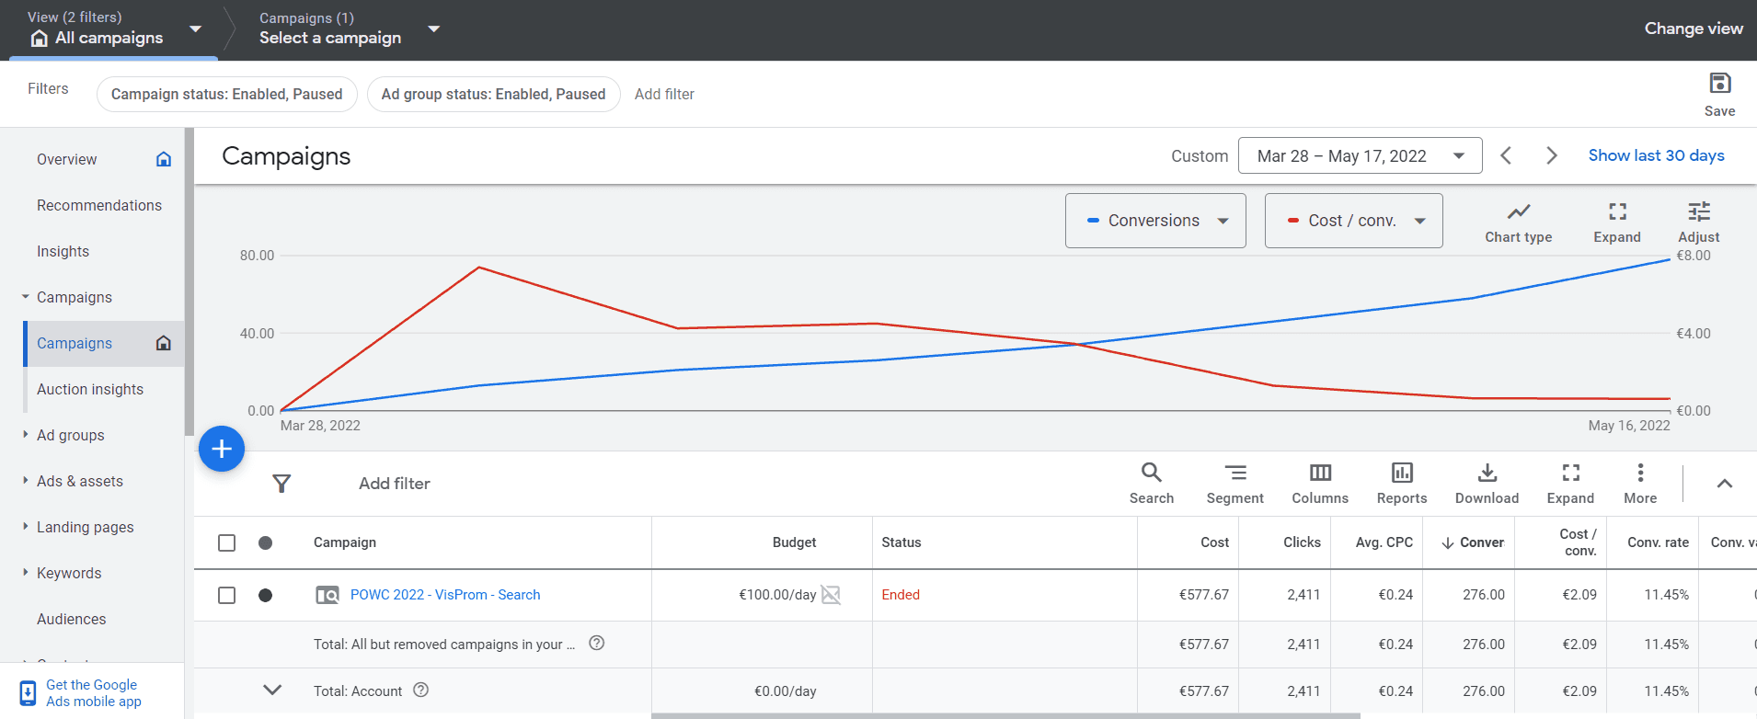Sort by Clicks column header
1757x719 pixels.
click(1302, 542)
